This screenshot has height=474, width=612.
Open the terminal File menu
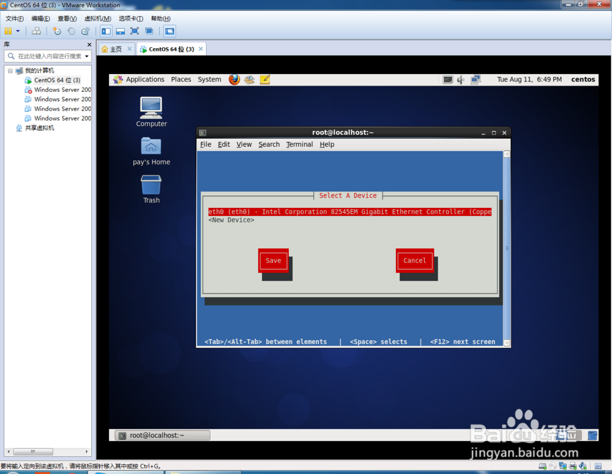pyautogui.click(x=205, y=144)
